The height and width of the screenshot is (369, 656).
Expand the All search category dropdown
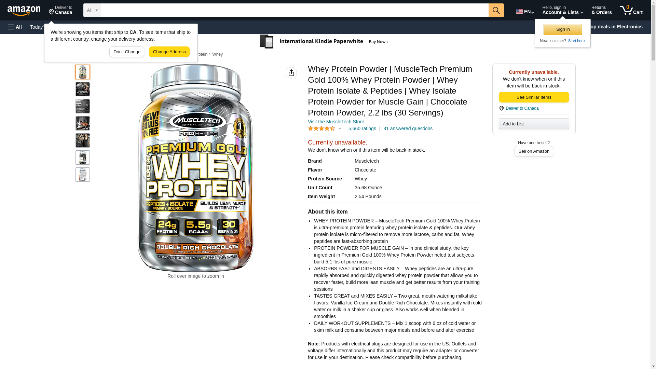92,10
